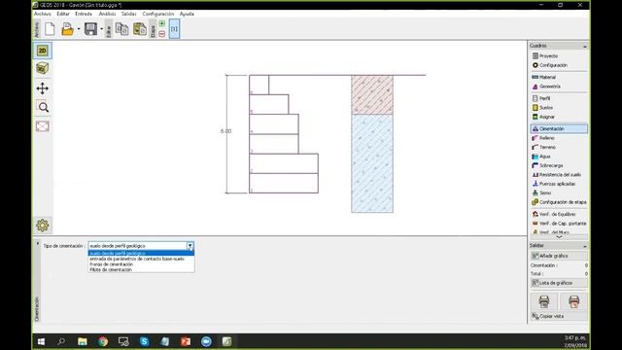
Task: Remove construction stage with red minus
Action: coord(162,34)
